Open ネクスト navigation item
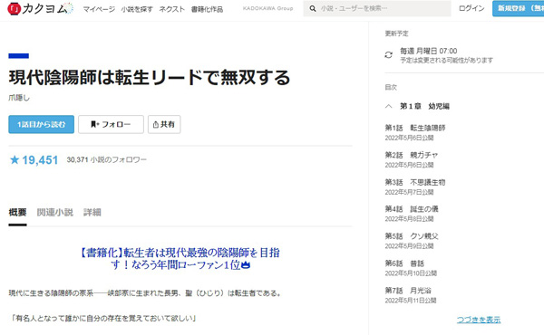The width and height of the screenshot is (544, 335). 171,9
